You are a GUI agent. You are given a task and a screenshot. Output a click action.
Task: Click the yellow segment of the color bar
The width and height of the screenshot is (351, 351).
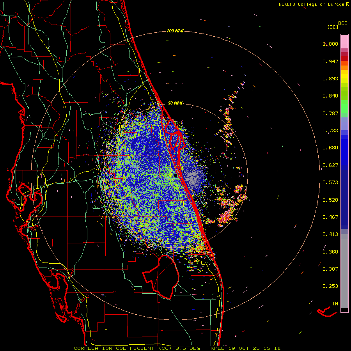[344, 77]
